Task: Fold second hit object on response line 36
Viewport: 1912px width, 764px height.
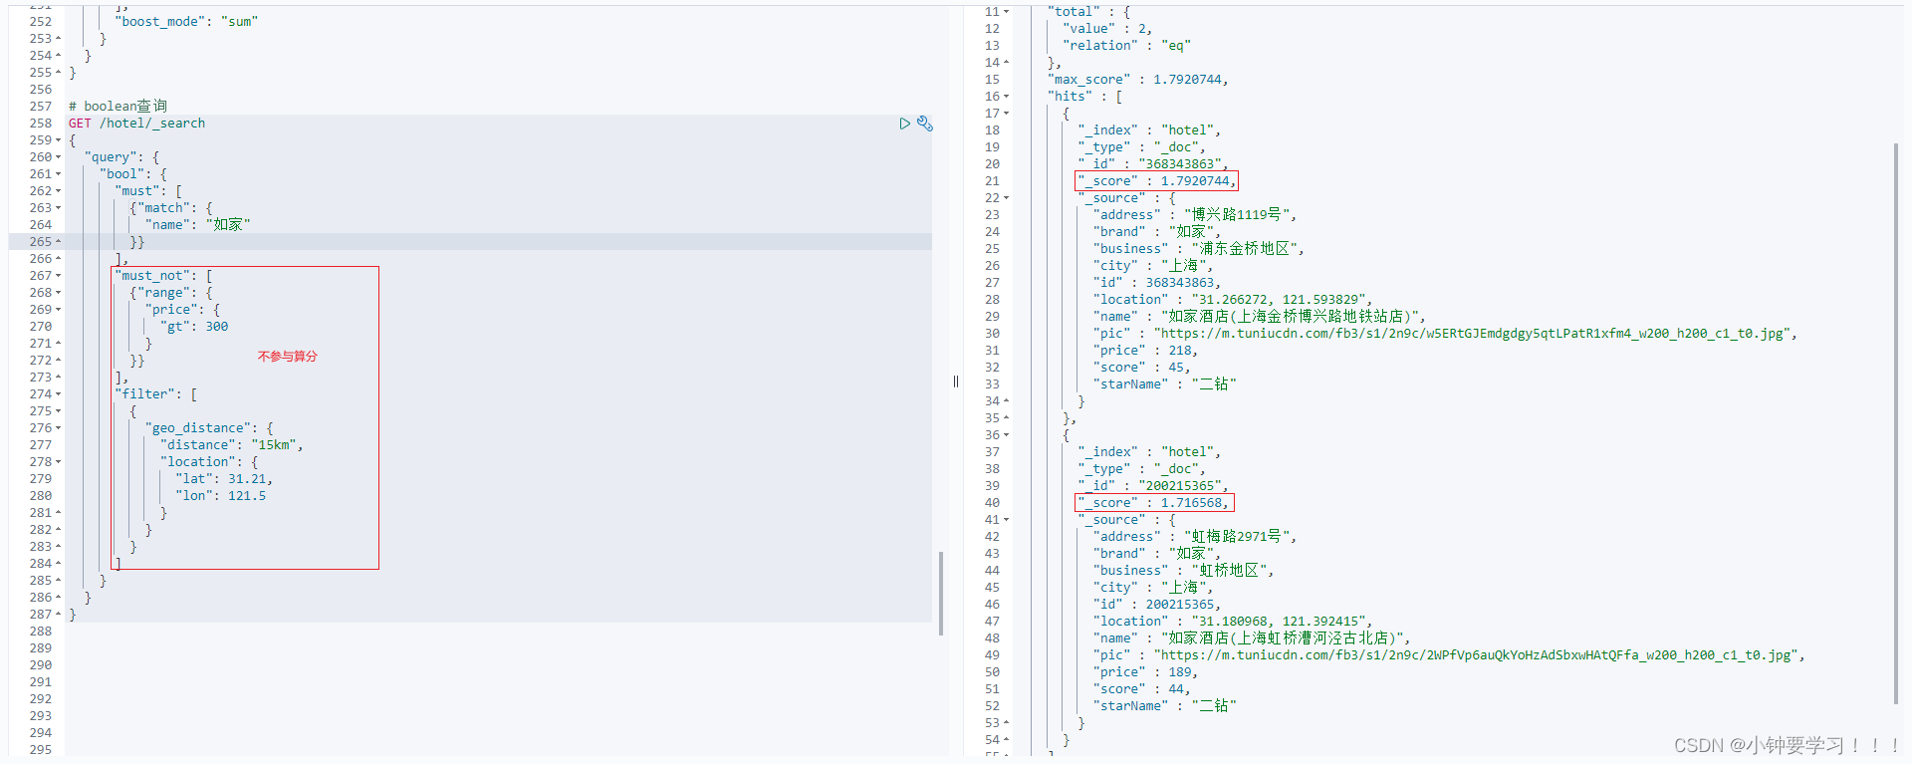Action: [1007, 435]
